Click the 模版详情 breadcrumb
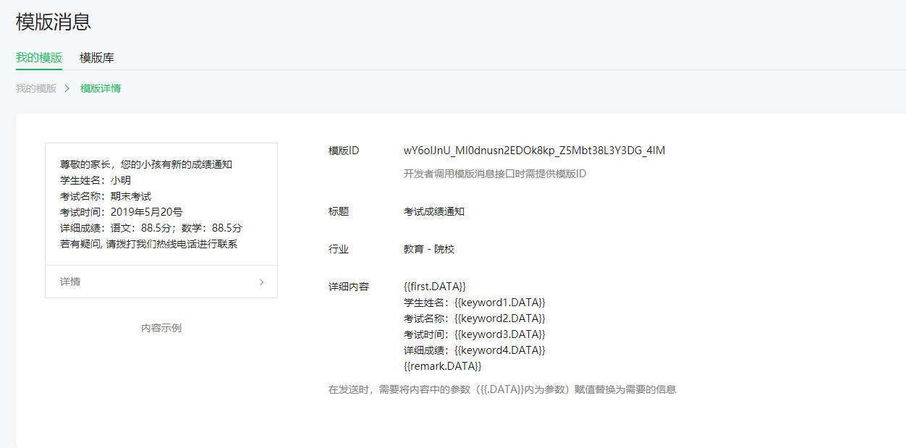This screenshot has width=906, height=448. click(x=101, y=88)
